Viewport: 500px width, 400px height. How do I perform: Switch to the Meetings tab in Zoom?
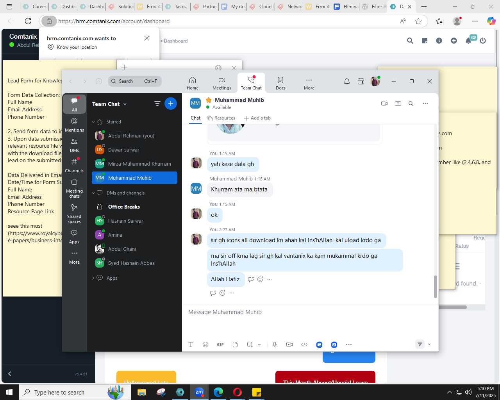(x=221, y=83)
